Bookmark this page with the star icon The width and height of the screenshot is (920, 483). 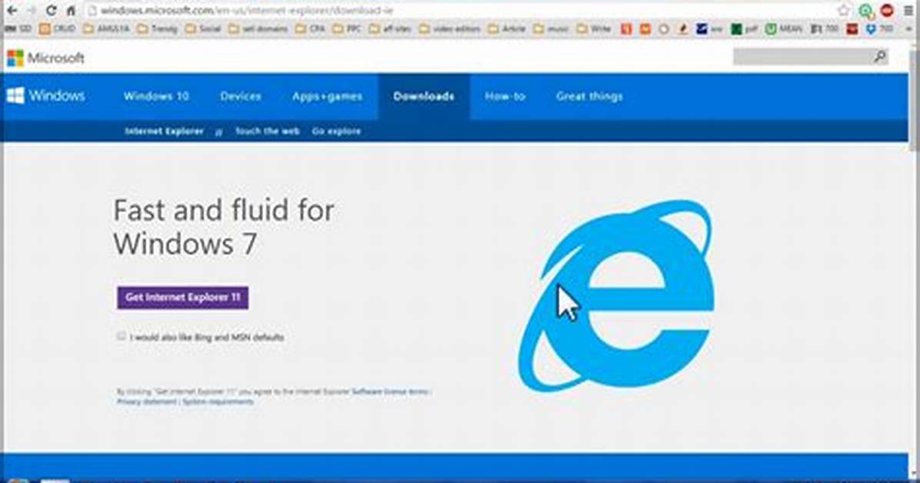[x=844, y=11]
